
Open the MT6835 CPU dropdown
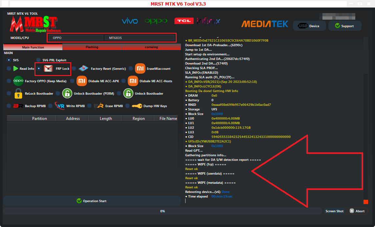tap(140, 38)
